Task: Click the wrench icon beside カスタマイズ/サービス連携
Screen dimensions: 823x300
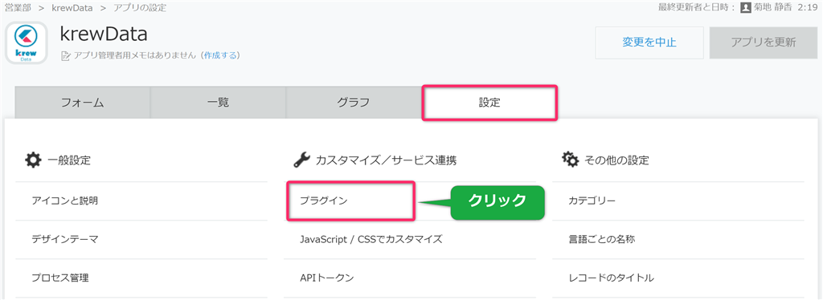Action: (301, 160)
